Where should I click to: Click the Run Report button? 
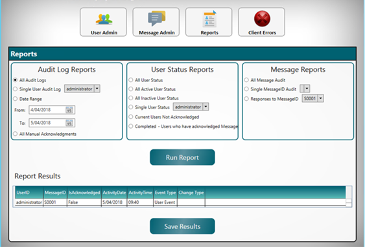coord(182,157)
